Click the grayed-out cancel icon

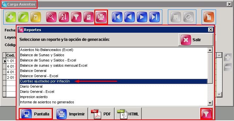coord(189,17)
